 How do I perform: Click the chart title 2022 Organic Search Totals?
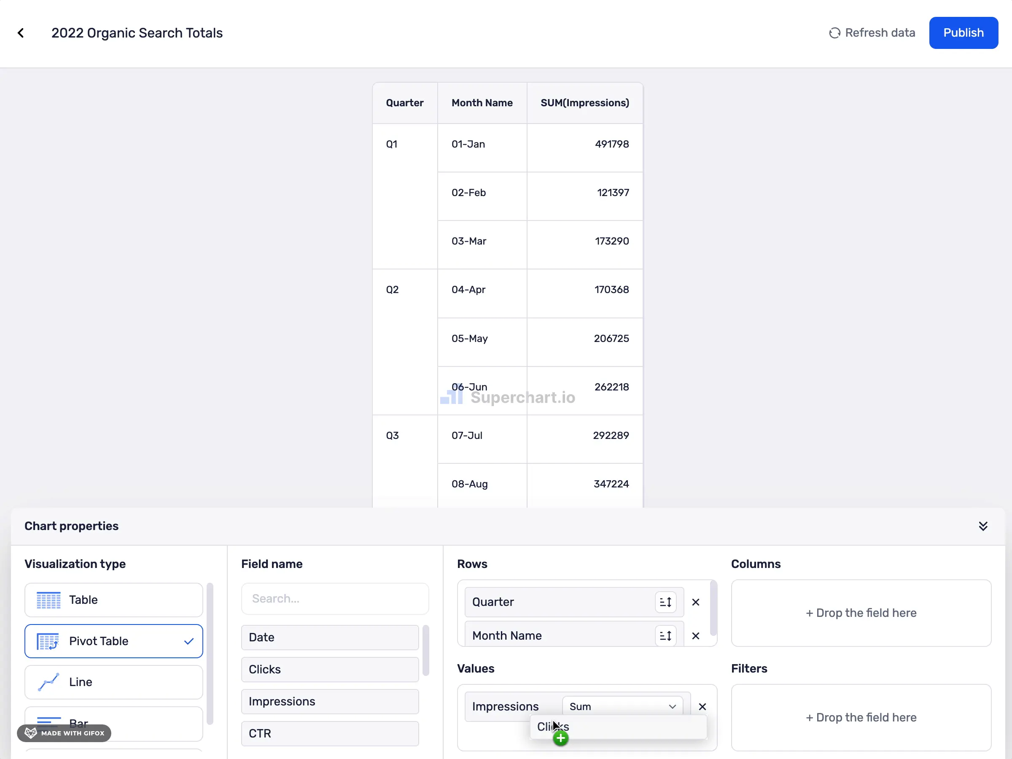137,33
